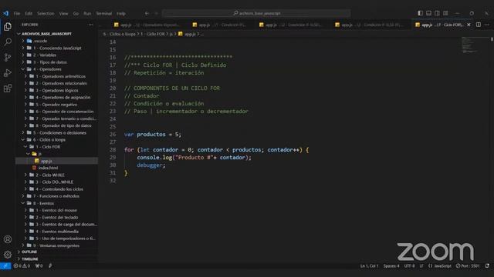Show errors and warnings in status bar

pyautogui.click(x=22, y=265)
